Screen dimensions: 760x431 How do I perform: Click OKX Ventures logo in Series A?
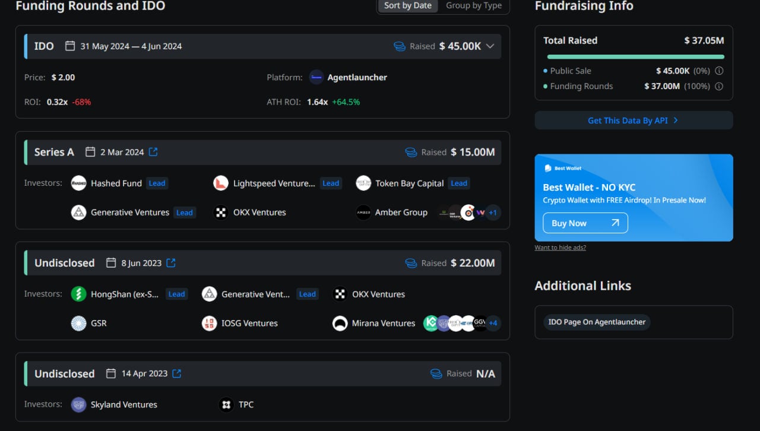tap(221, 212)
